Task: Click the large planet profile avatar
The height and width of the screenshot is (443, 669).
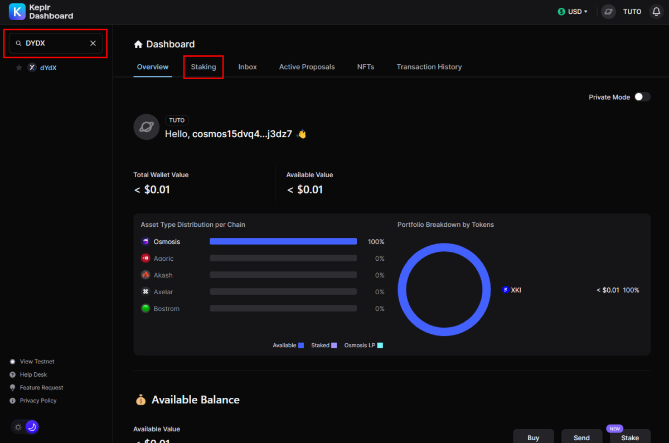Action: click(147, 127)
